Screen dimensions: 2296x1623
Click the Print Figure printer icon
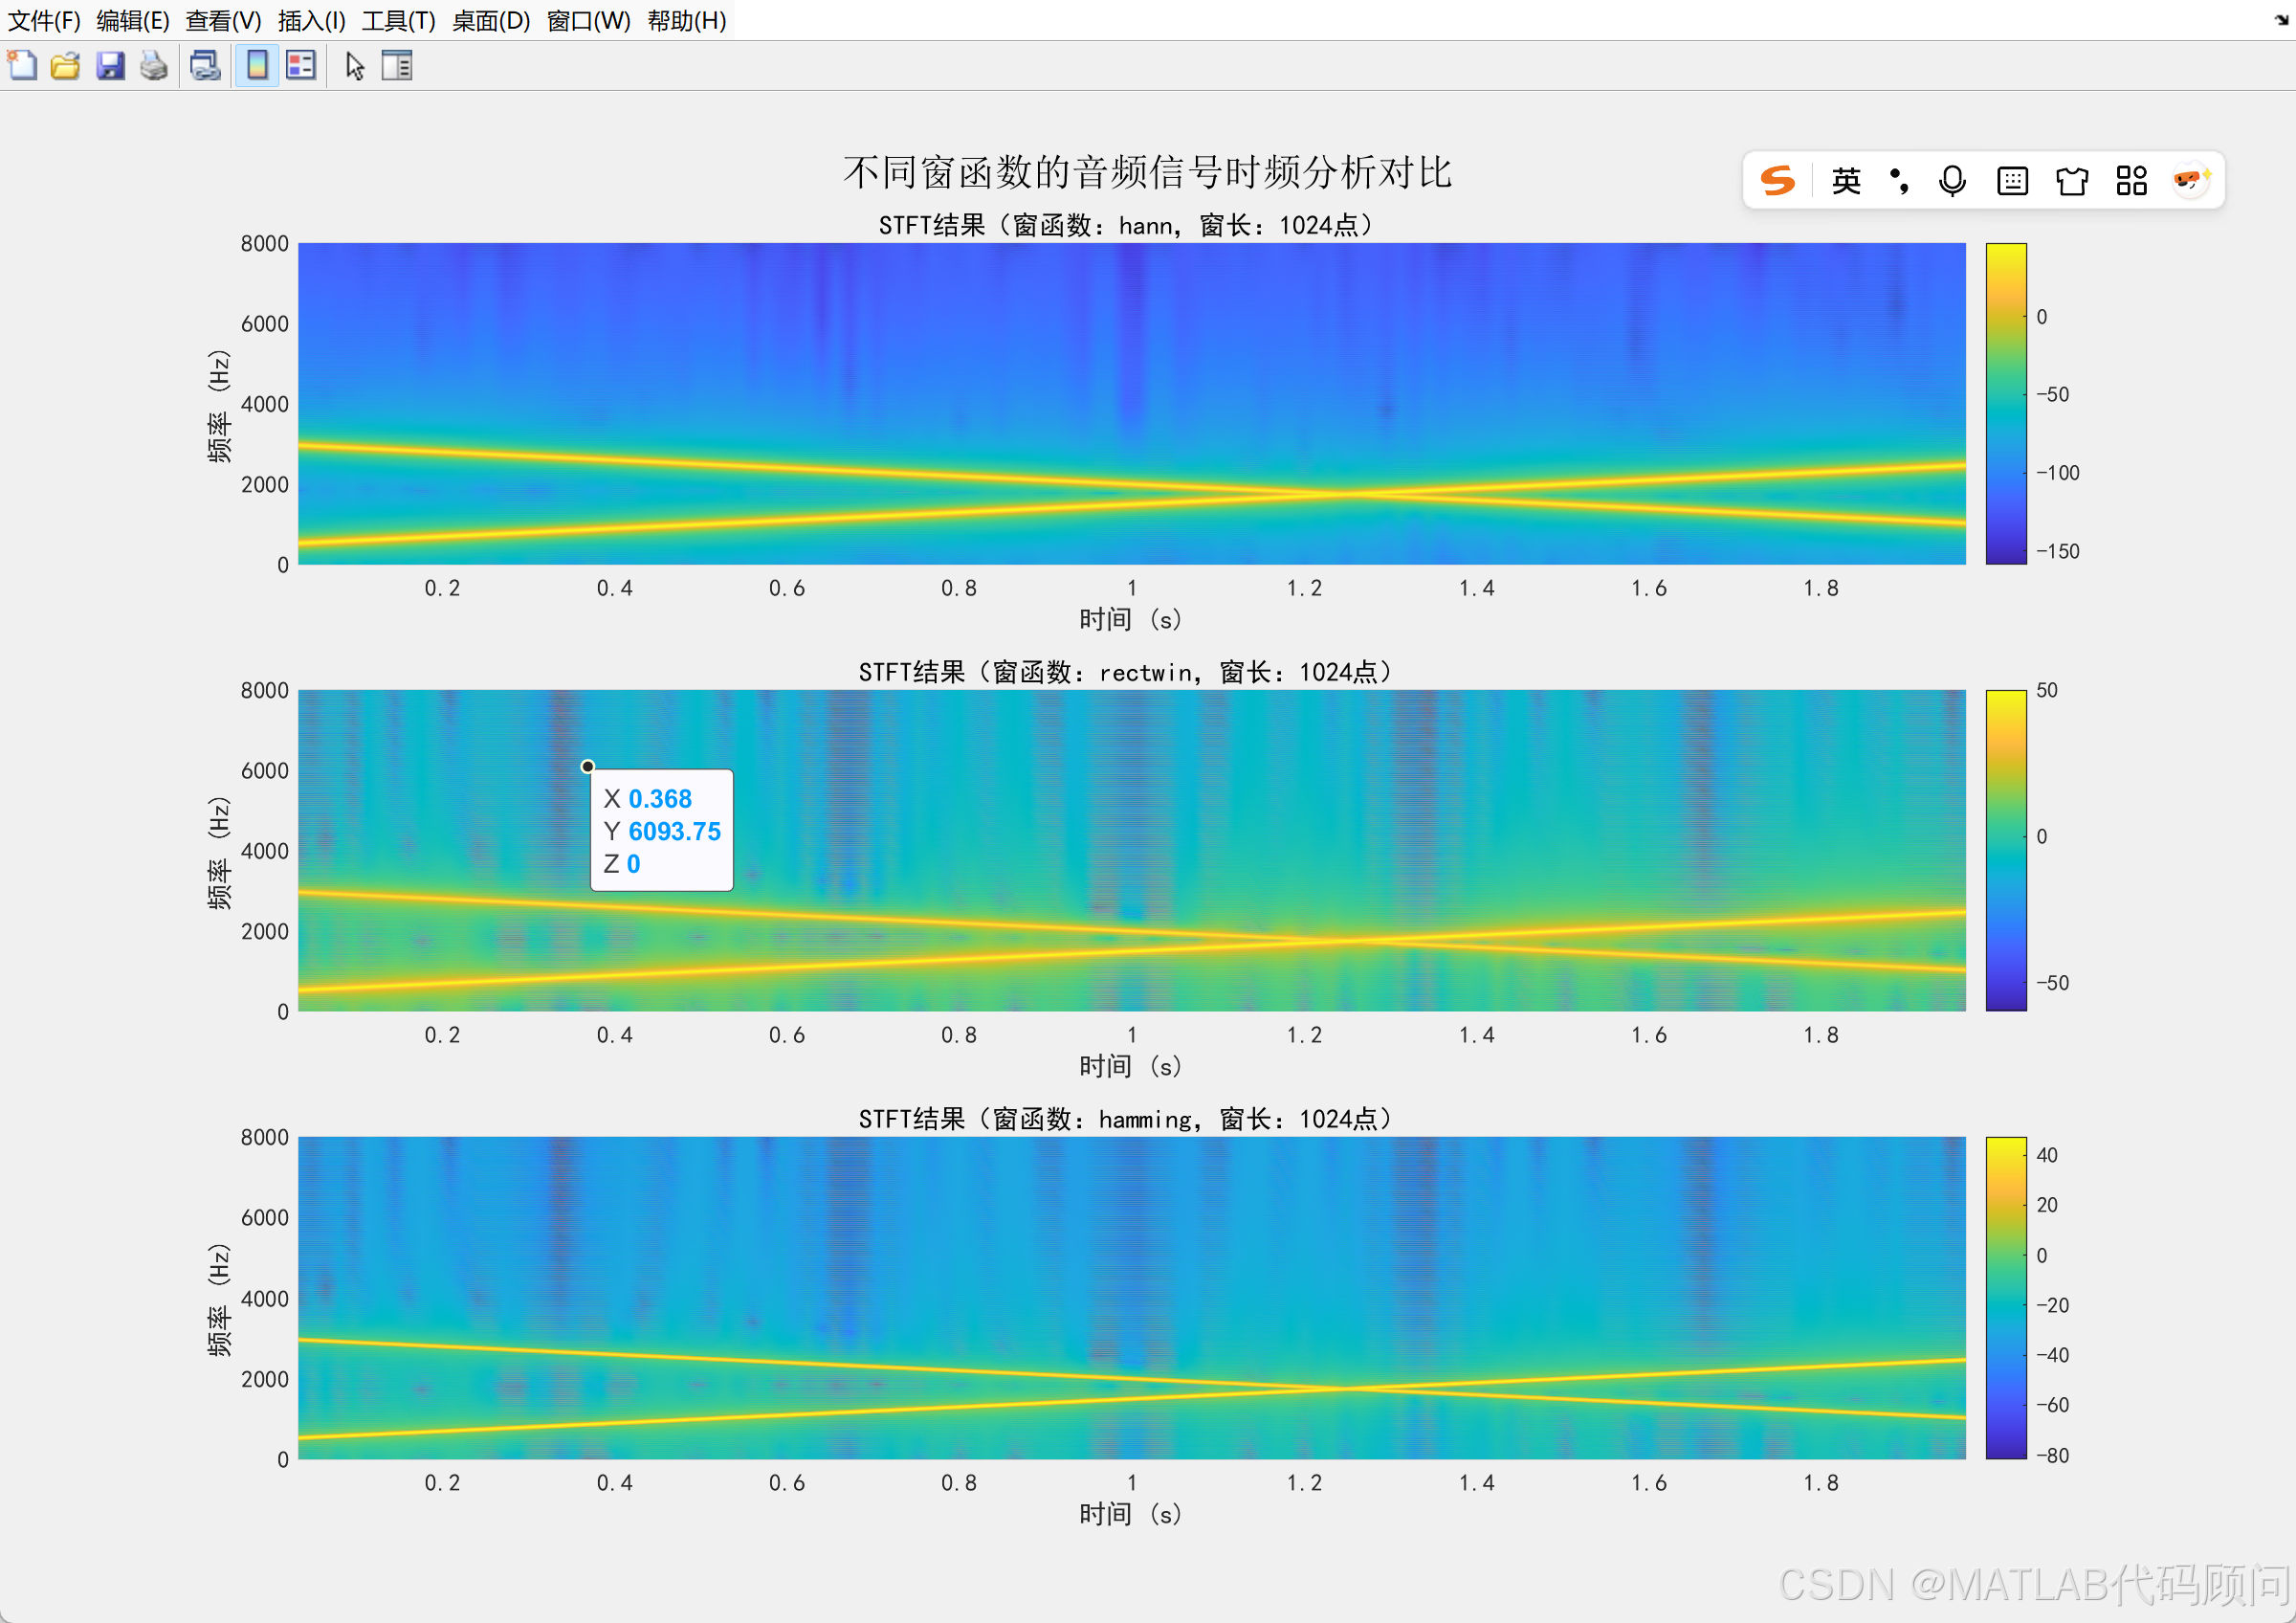coord(154,66)
